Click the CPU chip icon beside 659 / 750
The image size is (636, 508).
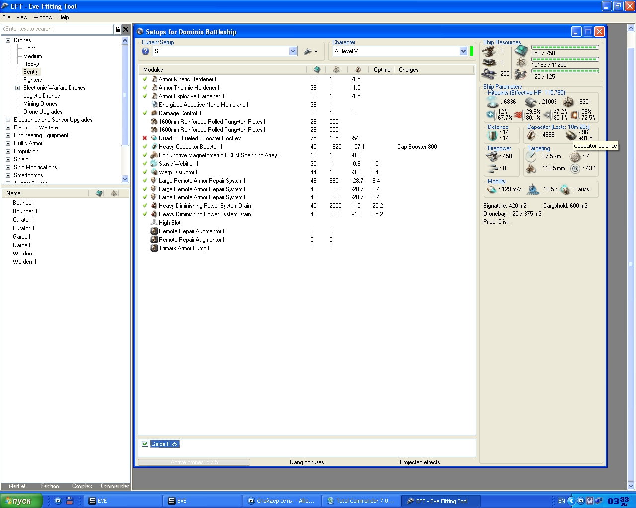coord(521,51)
